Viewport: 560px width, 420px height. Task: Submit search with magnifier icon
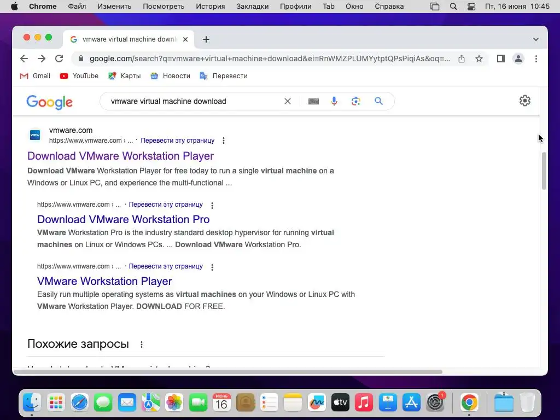378,101
